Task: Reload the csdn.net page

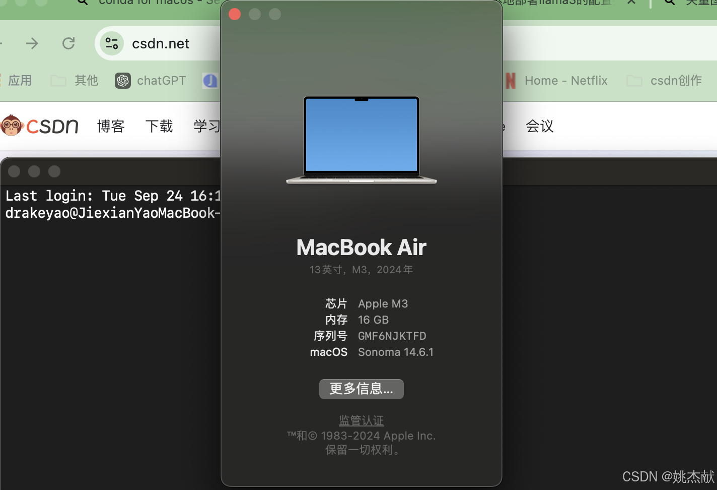Action: click(x=68, y=44)
